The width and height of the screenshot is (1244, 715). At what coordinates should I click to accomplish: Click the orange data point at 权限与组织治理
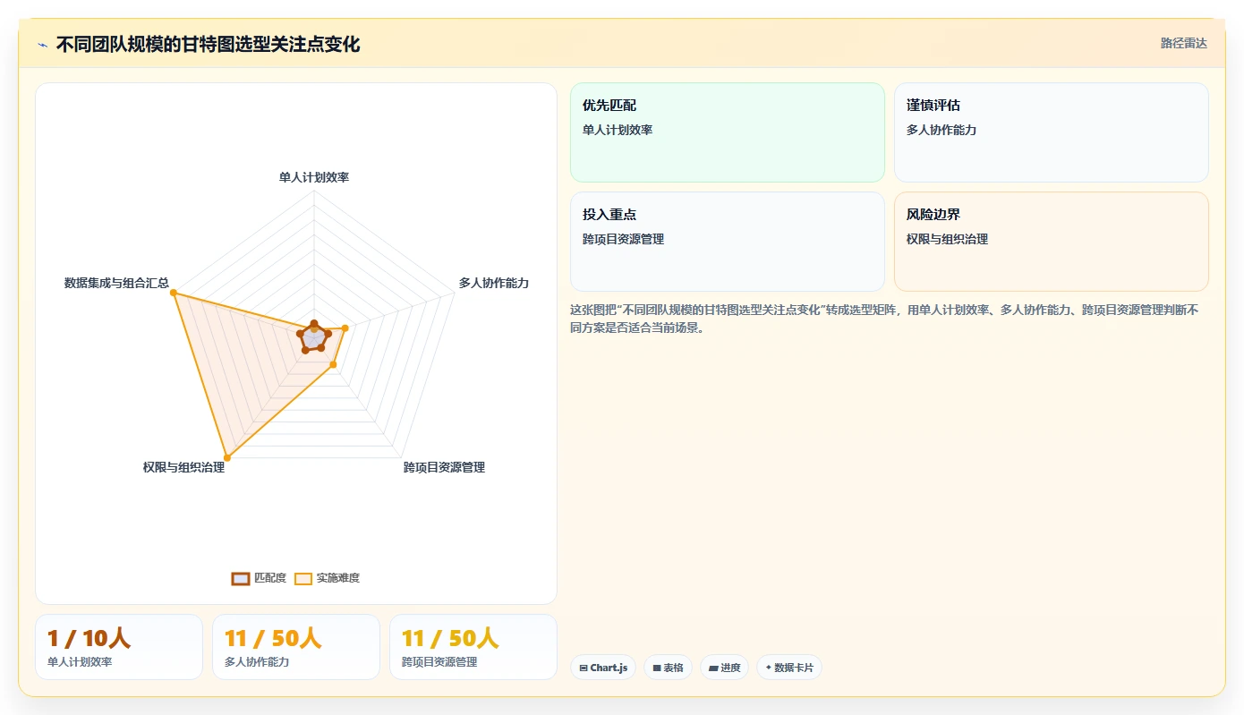click(x=227, y=458)
